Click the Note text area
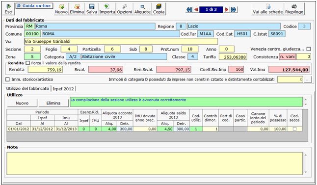This screenshot has width=317, height=185. point(155,163)
